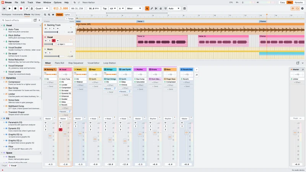Toggle Limiter power on Master channel
The width and height of the screenshot is (306, 172).
(292, 79)
